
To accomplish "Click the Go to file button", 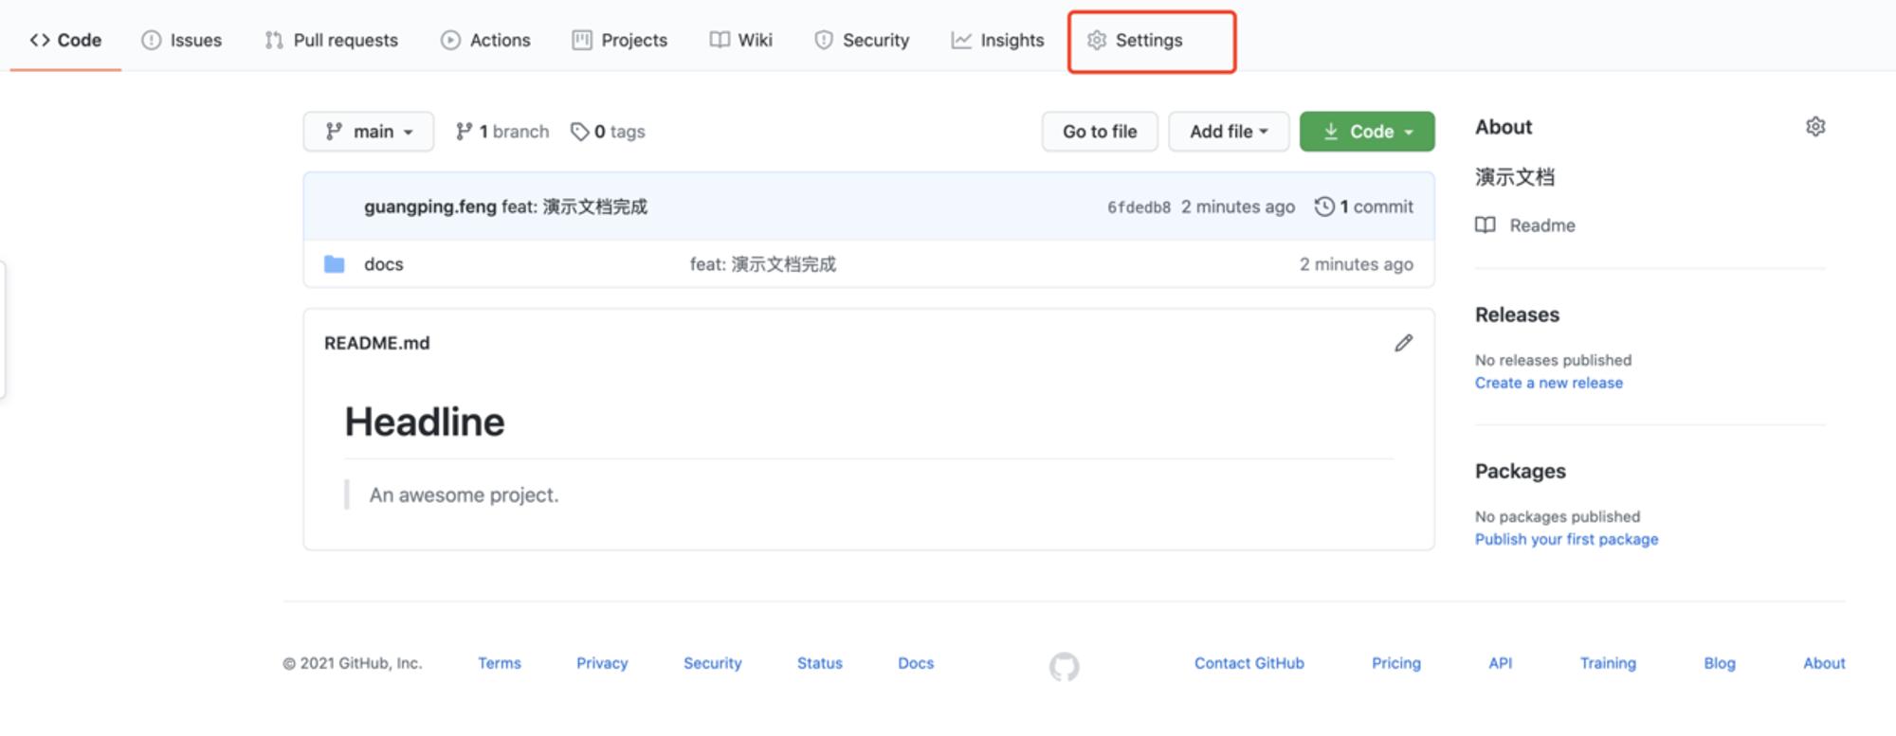I will tap(1100, 132).
